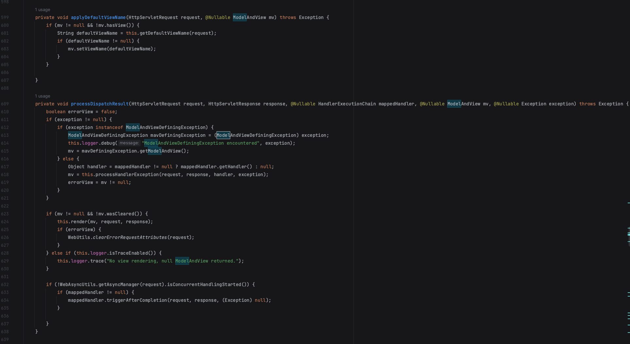Place caret in ModelAndViewDefiningException cast on line 613
The width and height of the screenshot is (630, 344).
(256, 135)
